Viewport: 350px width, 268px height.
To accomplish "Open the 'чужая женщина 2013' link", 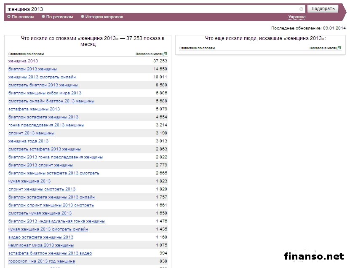I will click(29, 181).
